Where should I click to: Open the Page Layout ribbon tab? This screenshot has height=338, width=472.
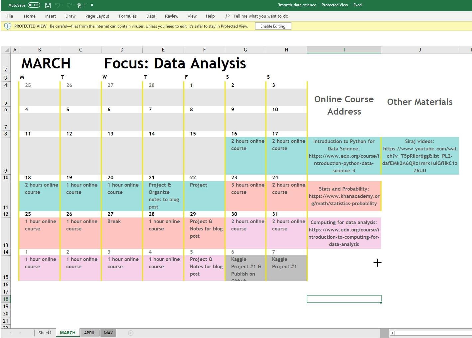pyautogui.click(x=97, y=16)
